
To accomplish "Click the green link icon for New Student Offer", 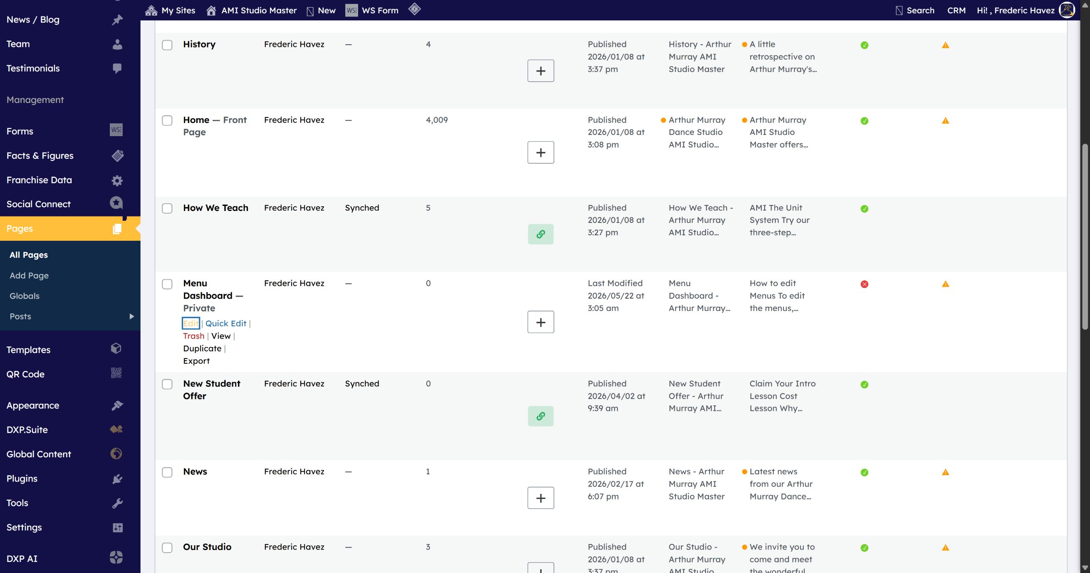I will click(x=541, y=416).
